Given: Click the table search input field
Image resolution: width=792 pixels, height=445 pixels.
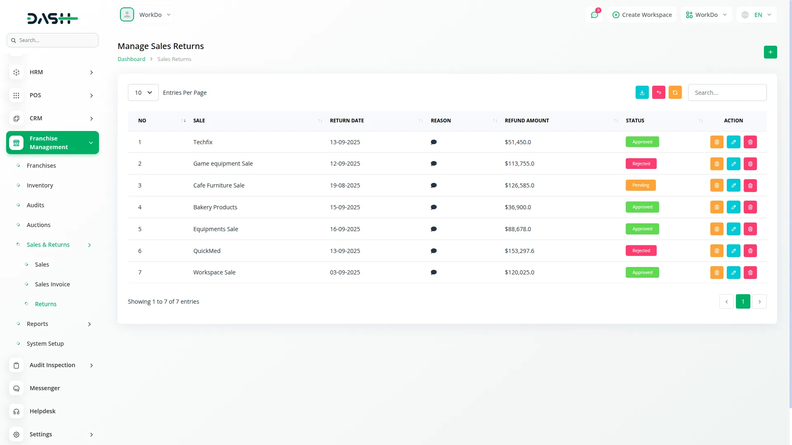Looking at the screenshot, I should tap(727, 93).
